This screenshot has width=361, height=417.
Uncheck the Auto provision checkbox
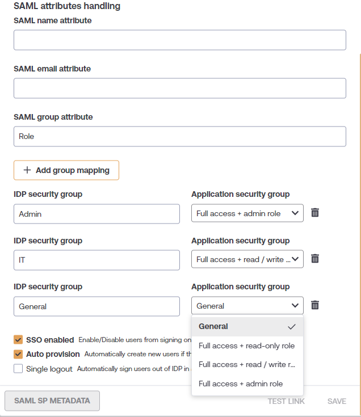[x=18, y=354]
